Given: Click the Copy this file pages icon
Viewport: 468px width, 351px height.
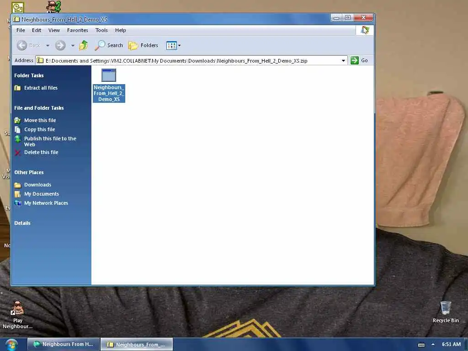Looking at the screenshot, I should (x=18, y=129).
